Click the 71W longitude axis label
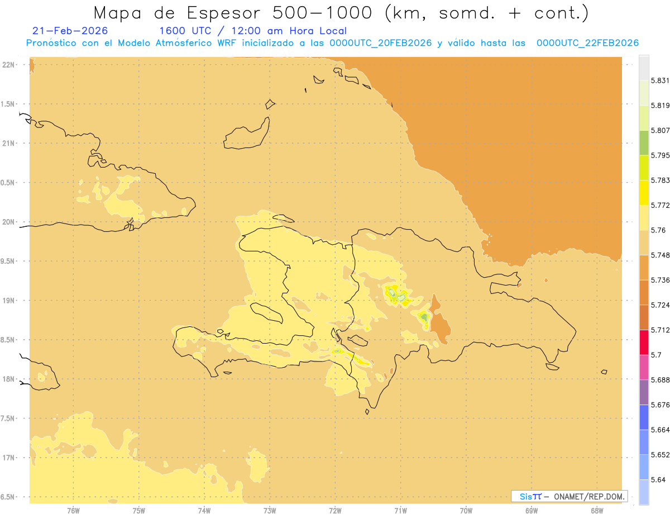Image resolution: width=670 pixels, height=518 pixels. click(400, 510)
